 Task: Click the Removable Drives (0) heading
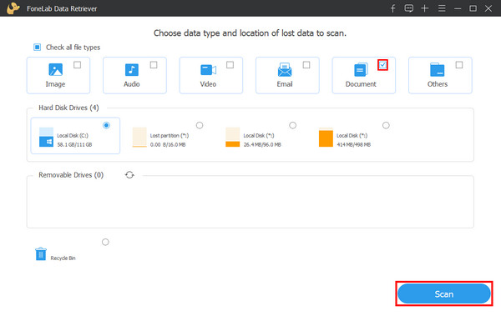[x=71, y=175]
